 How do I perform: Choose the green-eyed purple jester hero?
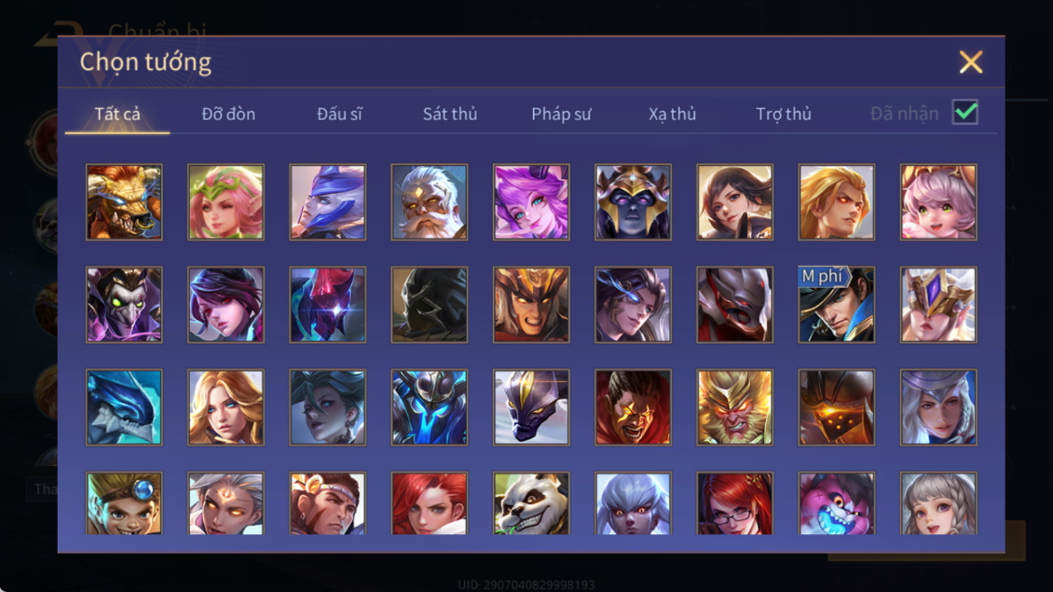pyautogui.click(x=124, y=305)
